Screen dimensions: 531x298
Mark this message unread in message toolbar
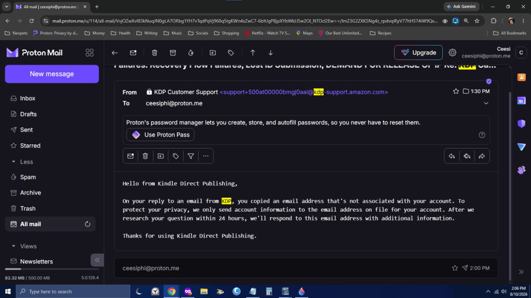130,156
